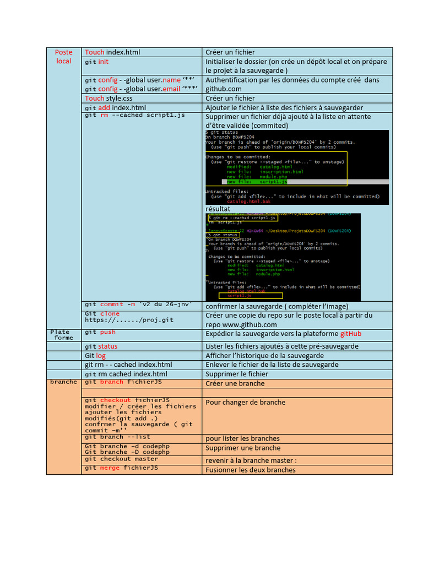Viewport: 423px width, 564px height.
Task: Click the 'Git clone' command text
Action: (x=102, y=313)
